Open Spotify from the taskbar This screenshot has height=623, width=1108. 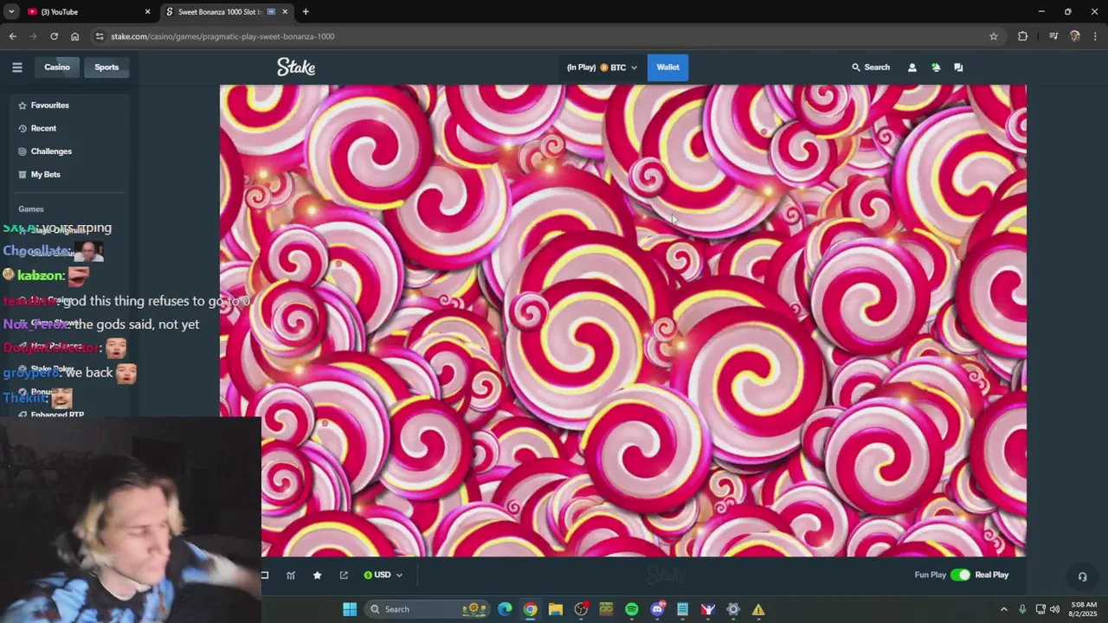pos(632,609)
